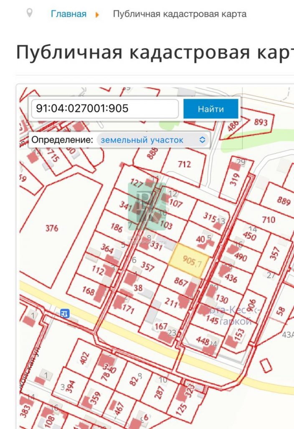294x429 pixels.
Task: Click the Найти search button
Action: [211, 109]
